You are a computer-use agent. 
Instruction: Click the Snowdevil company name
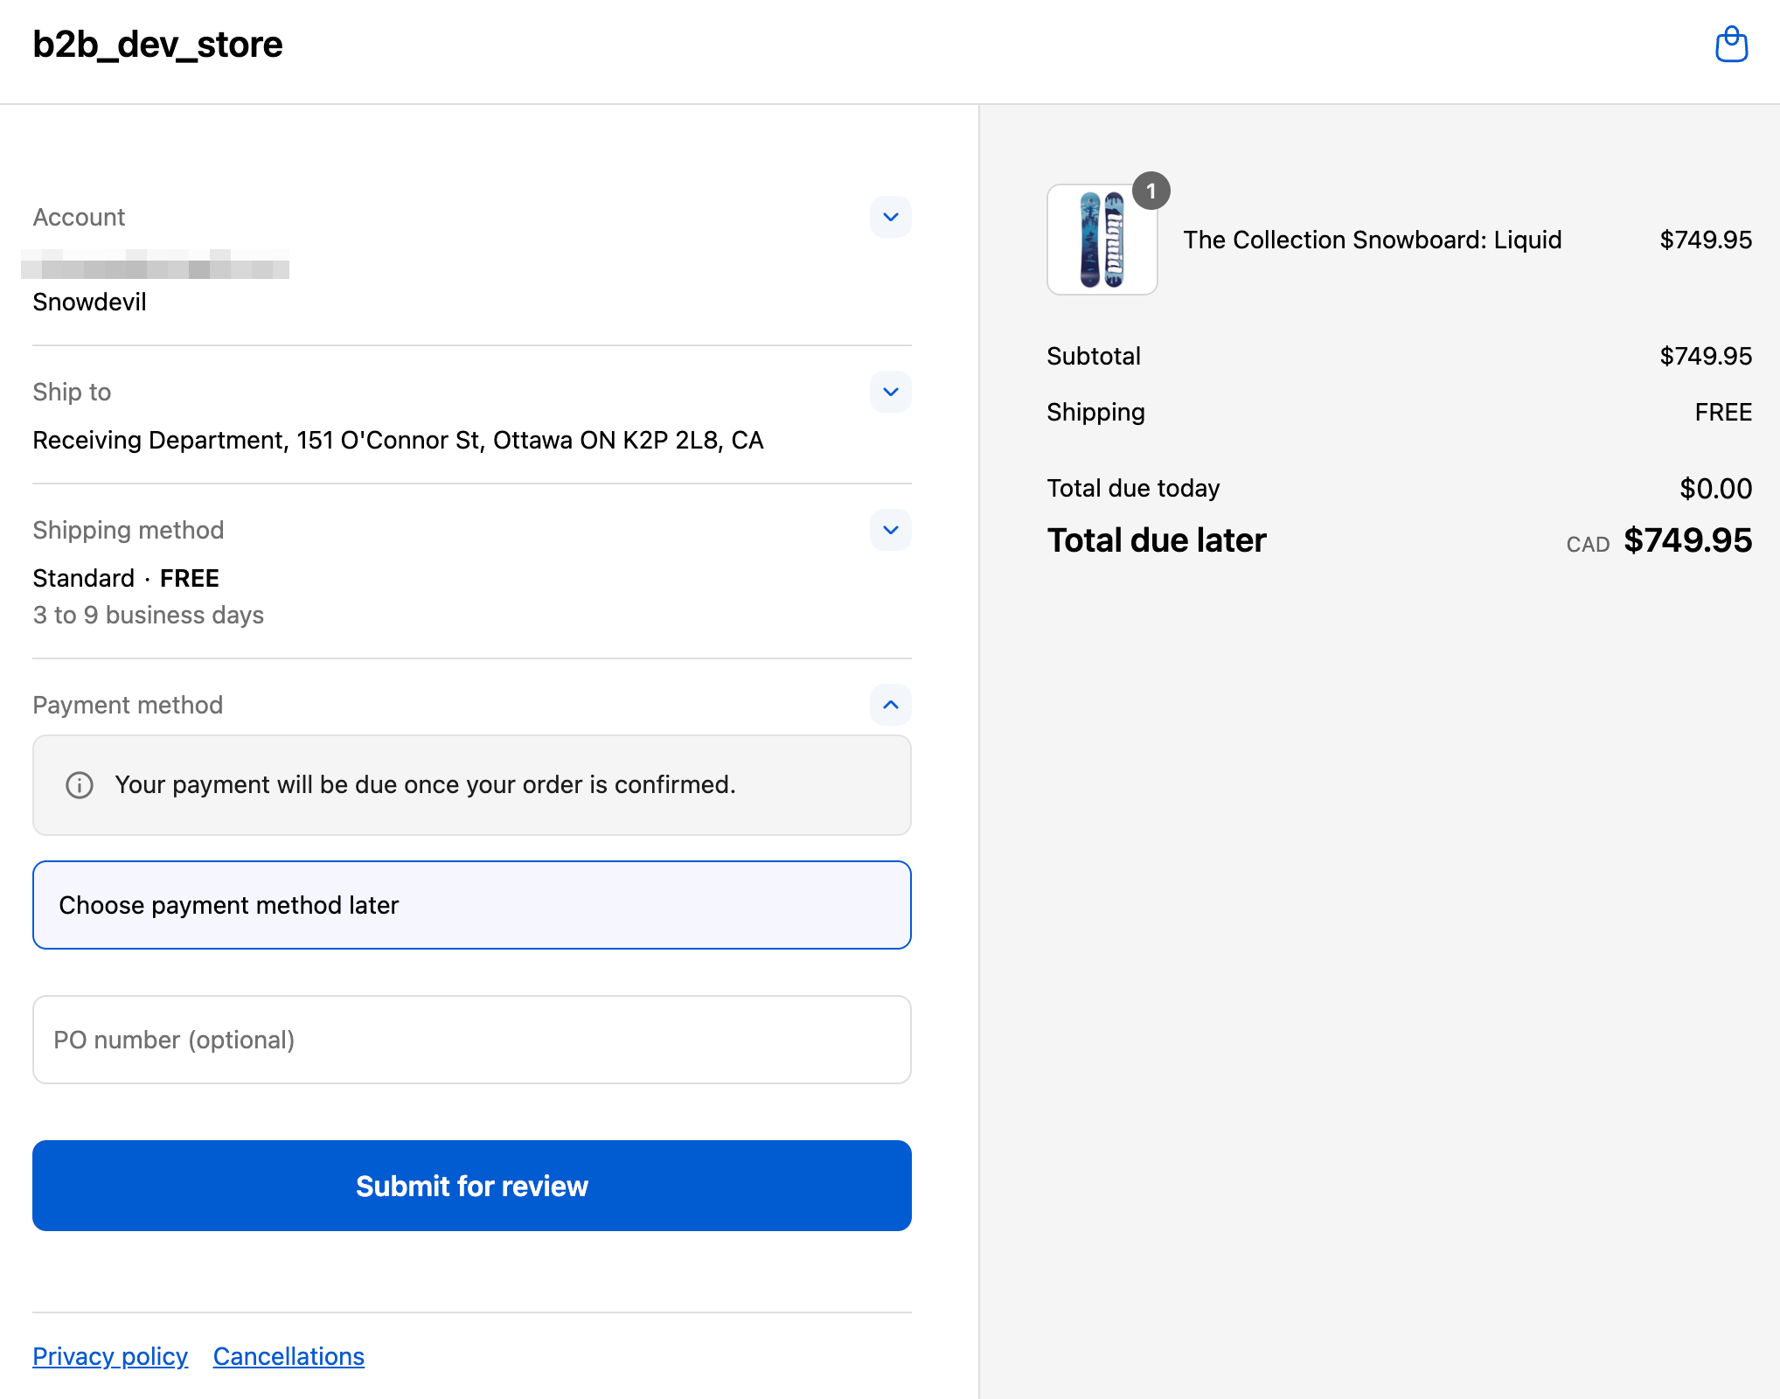(89, 303)
